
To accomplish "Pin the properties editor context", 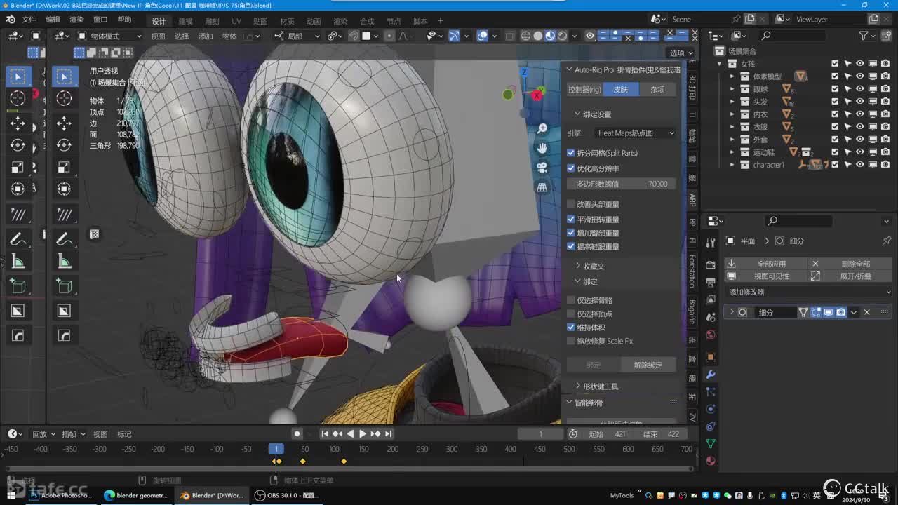I will click(x=887, y=241).
